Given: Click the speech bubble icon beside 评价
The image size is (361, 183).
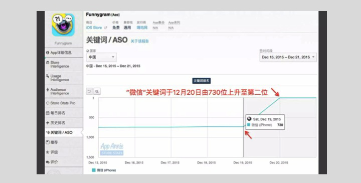Looking at the screenshot, I should [x=48, y=162].
